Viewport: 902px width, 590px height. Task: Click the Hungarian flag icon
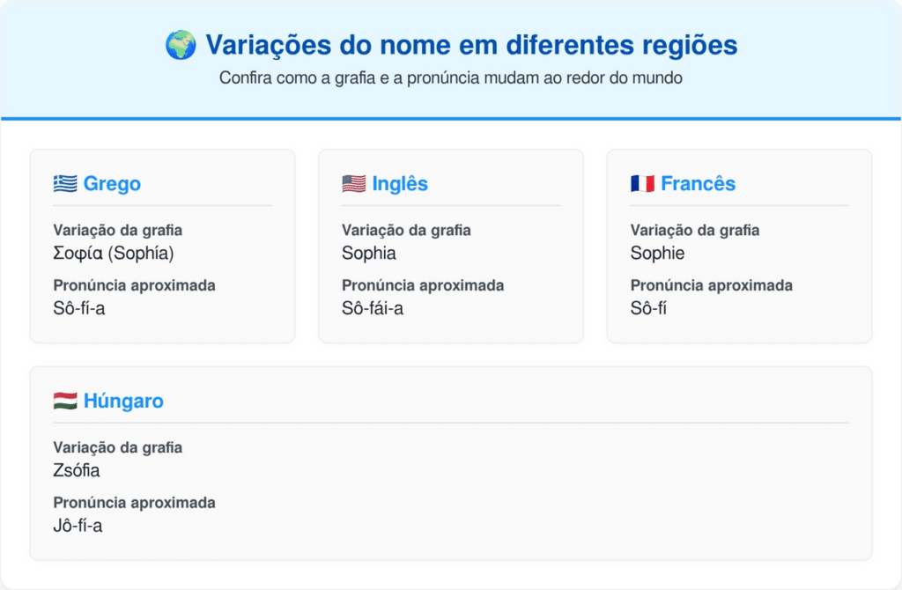click(x=64, y=402)
